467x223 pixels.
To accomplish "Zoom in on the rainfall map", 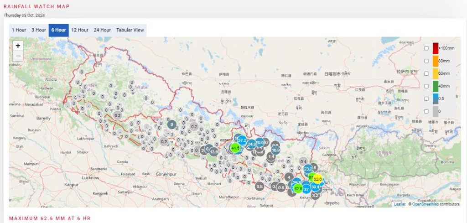I will coord(18,46).
